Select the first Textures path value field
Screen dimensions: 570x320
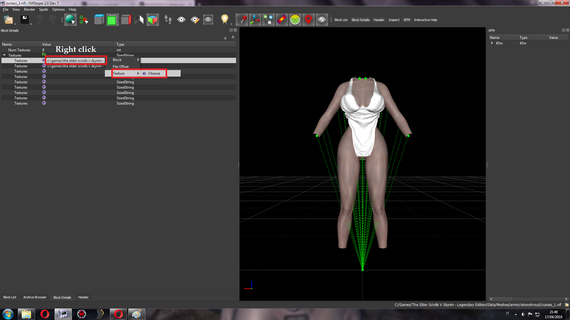(x=76, y=61)
